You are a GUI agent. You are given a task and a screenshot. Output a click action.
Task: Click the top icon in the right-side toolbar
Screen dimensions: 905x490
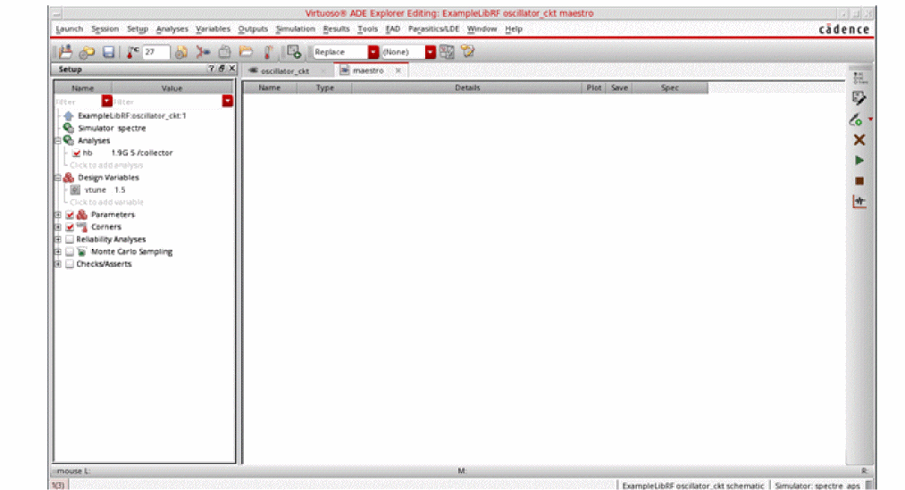tap(859, 78)
